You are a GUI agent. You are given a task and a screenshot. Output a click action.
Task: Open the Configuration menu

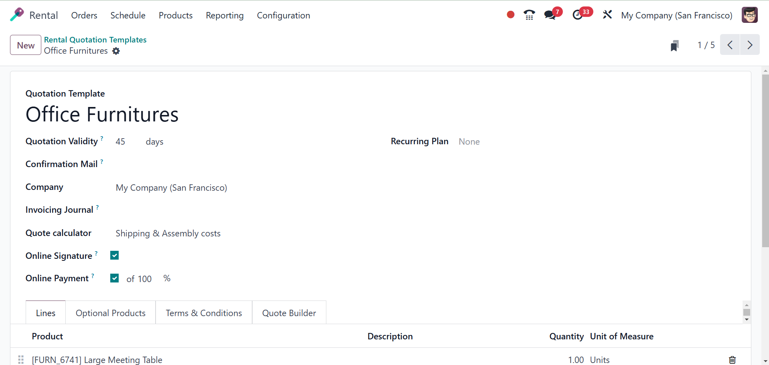click(x=283, y=15)
